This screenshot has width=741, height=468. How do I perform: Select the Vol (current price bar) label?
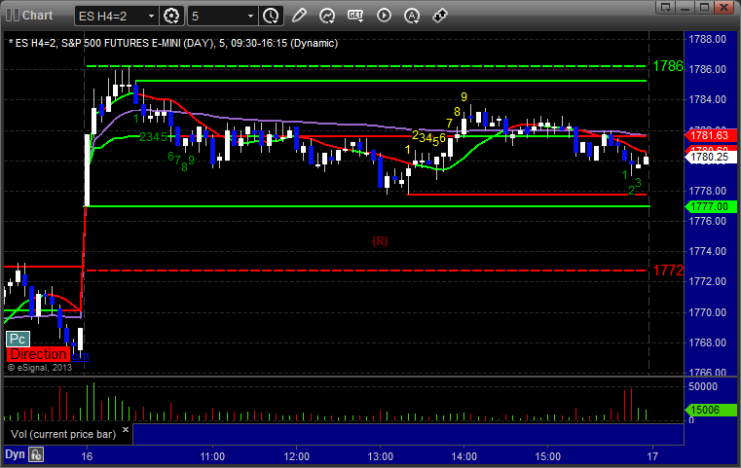pyautogui.click(x=63, y=434)
